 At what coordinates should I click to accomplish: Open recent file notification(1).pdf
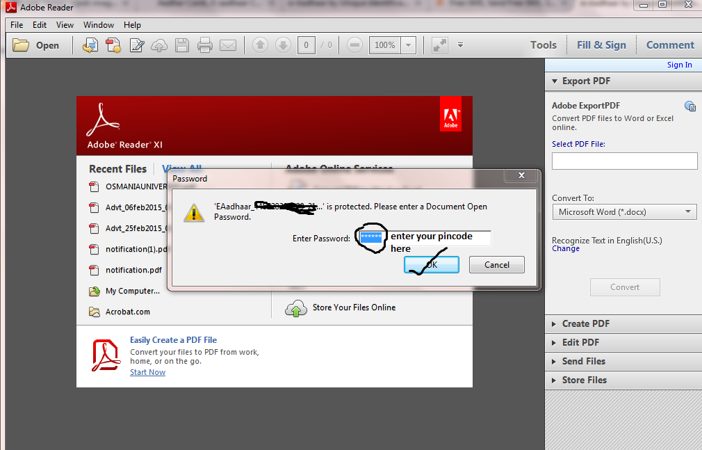tap(136, 249)
